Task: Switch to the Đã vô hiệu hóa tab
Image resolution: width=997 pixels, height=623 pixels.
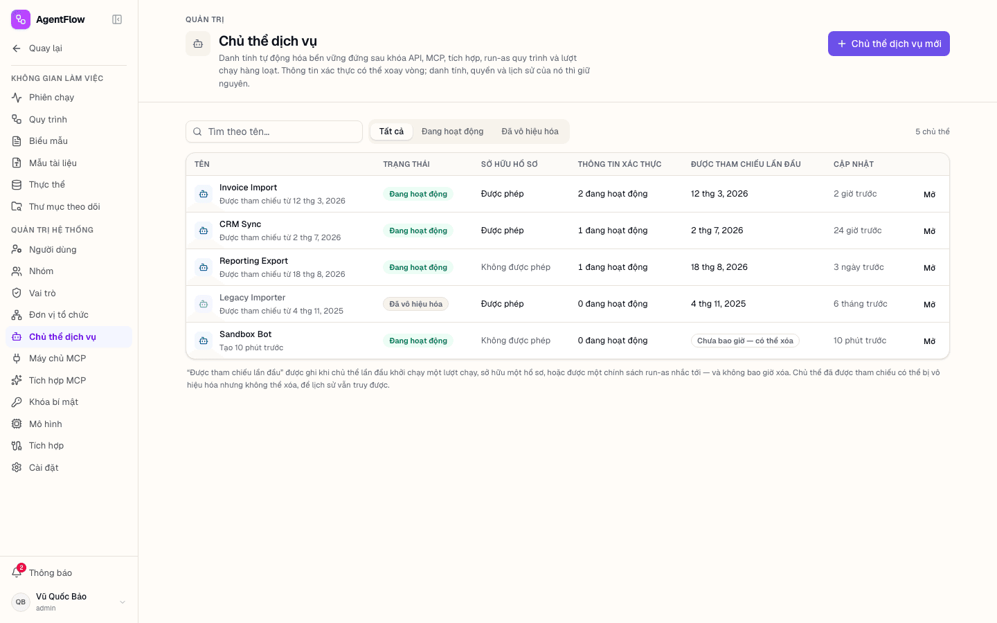Action: click(530, 132)
